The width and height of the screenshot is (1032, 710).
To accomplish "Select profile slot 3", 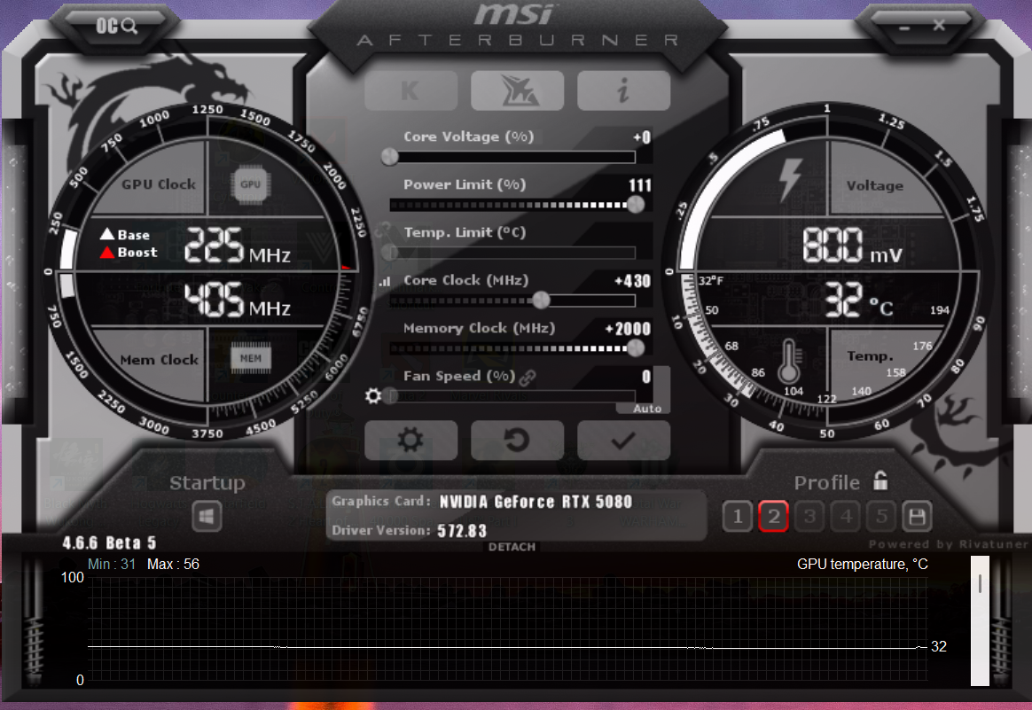I will pos(809,517).
